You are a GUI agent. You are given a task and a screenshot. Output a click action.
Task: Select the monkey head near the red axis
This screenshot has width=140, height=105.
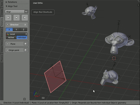coord(110,78)
